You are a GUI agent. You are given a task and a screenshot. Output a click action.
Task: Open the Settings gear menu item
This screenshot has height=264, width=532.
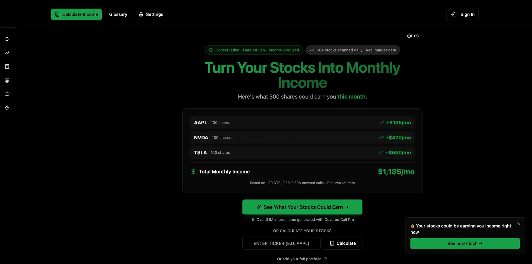click(151, 14)
